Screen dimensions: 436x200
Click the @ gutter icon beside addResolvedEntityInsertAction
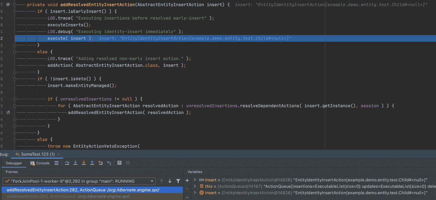[x=8, y=4]
